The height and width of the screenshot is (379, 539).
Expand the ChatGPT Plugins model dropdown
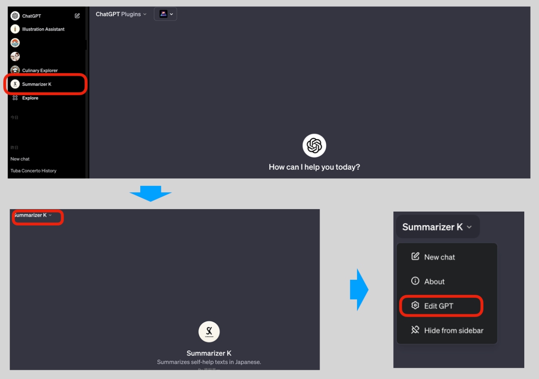pyautogui.click(x=121, y=14)
